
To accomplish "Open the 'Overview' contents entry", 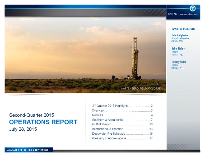I will click(x=122, y=111).
